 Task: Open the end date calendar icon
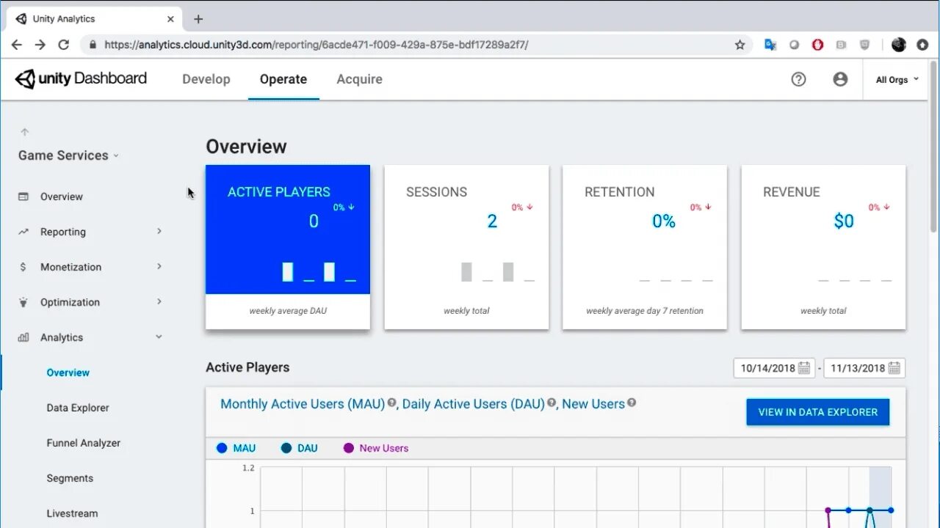(894, 368)
